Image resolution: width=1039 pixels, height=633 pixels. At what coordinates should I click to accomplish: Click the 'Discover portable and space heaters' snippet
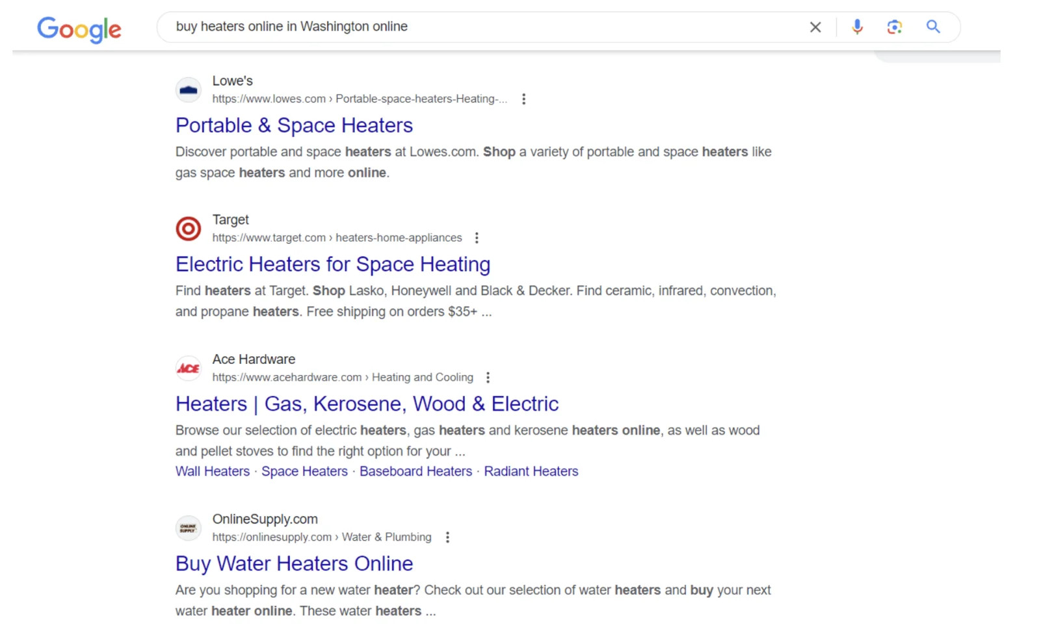(x=473, y=162)
